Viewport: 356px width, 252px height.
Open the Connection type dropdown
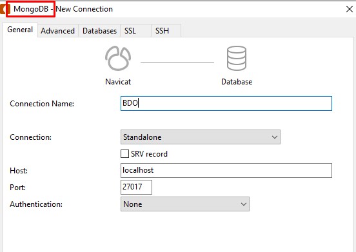(201, 137)
